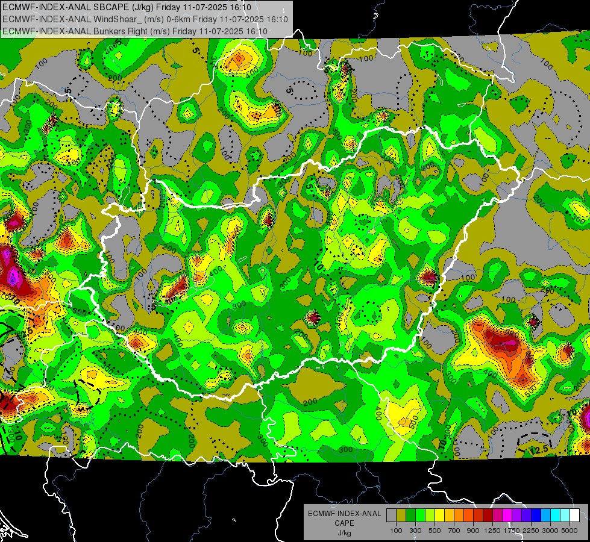Select the dark green legend swatch before 300
This screenshot has height=542, width=590.
click(x=410, y=515)
